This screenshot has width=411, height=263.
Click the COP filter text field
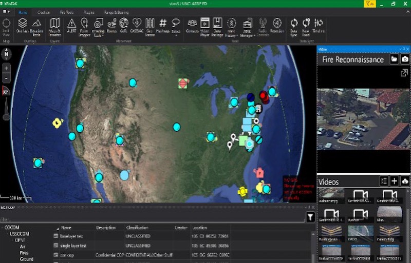(152, 219)
